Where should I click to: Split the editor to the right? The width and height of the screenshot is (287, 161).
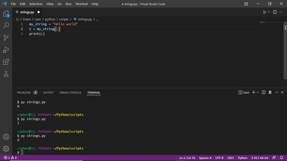point(275,12)
